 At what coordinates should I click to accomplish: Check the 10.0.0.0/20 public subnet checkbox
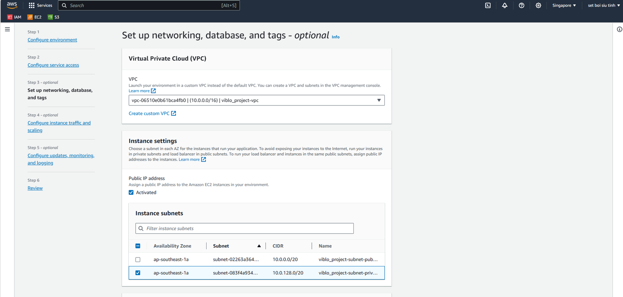[138, 260]
